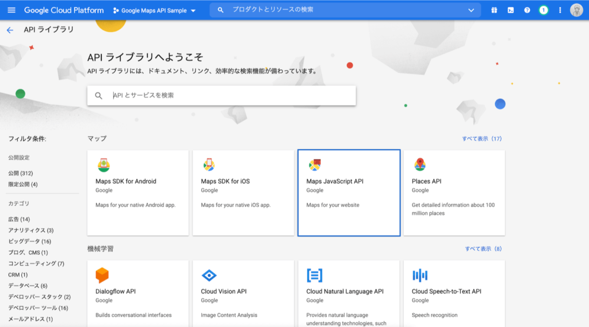This screenshot has height=327, width=589.
Task: Open the notifications badge icon
Action: [544, 10]
